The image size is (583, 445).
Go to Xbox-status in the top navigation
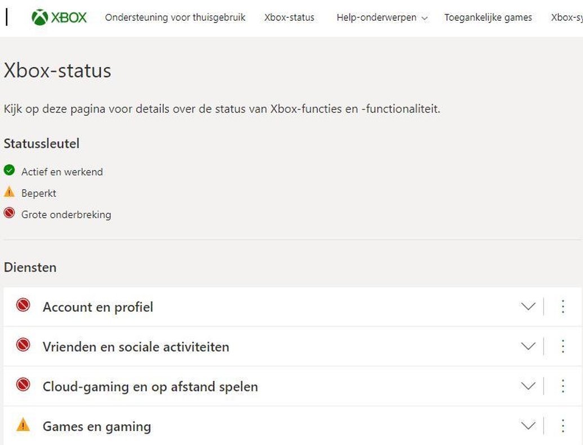[x=289, y=17]
